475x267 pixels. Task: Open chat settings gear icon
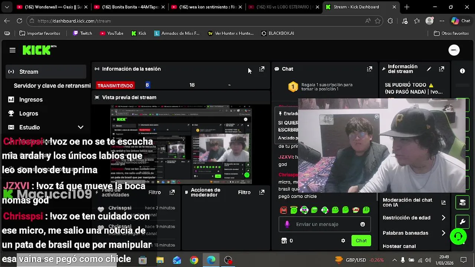click(x=343, y=241)
